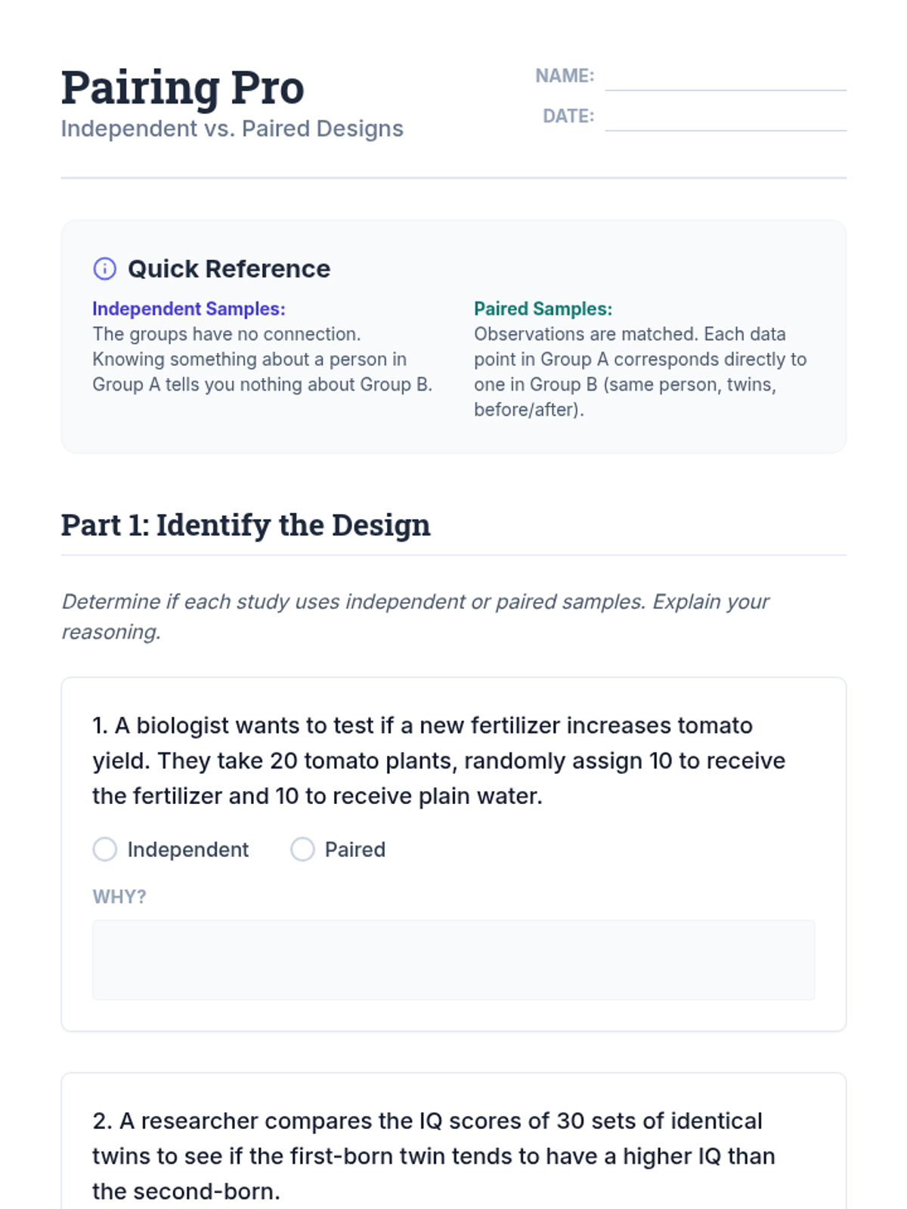Click the DATE: label
The height and width of the screenshot is (1209, 907).
click(568, 116)
